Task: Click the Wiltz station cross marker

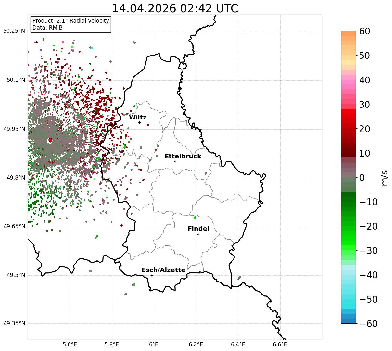Action: [139, 123]
